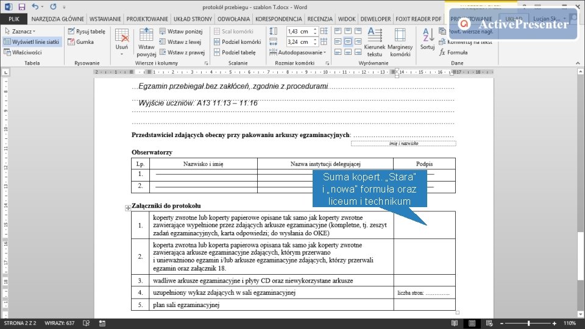Open the UKŁAD STRONY tab
This screenshot has width=585, height=329.
click(x=193, y=19)
